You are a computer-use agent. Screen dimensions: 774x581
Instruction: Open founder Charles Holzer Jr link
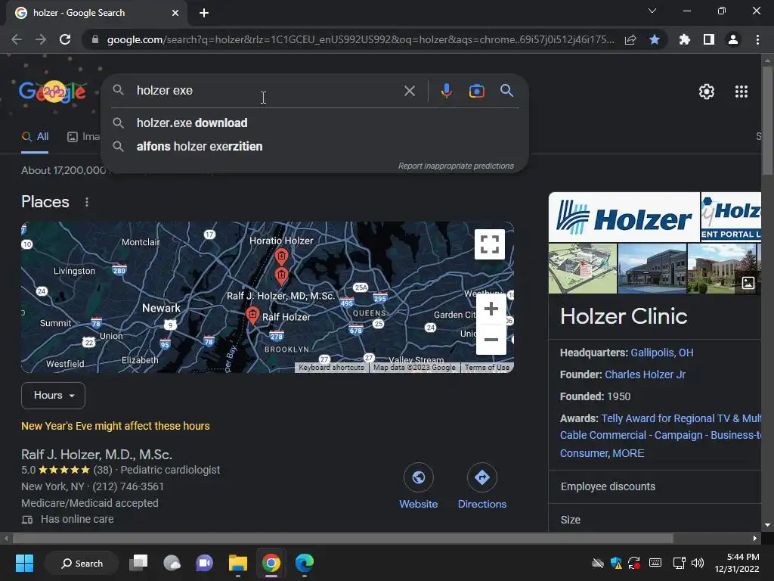tap(646, 374)
